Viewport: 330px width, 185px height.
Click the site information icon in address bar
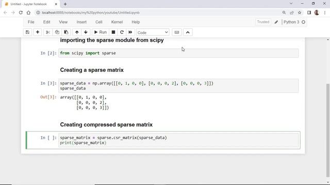[38, 12]
